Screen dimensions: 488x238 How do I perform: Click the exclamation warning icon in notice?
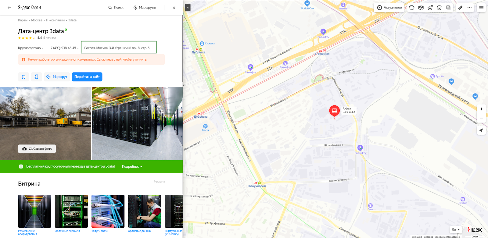(23, 59)
